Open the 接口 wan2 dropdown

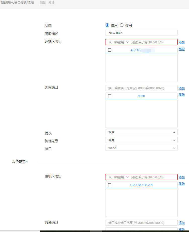tap(141, 148)
